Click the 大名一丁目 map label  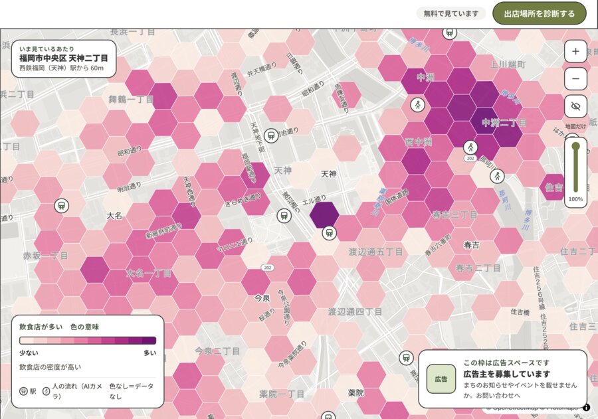click(x=149, y=273)
